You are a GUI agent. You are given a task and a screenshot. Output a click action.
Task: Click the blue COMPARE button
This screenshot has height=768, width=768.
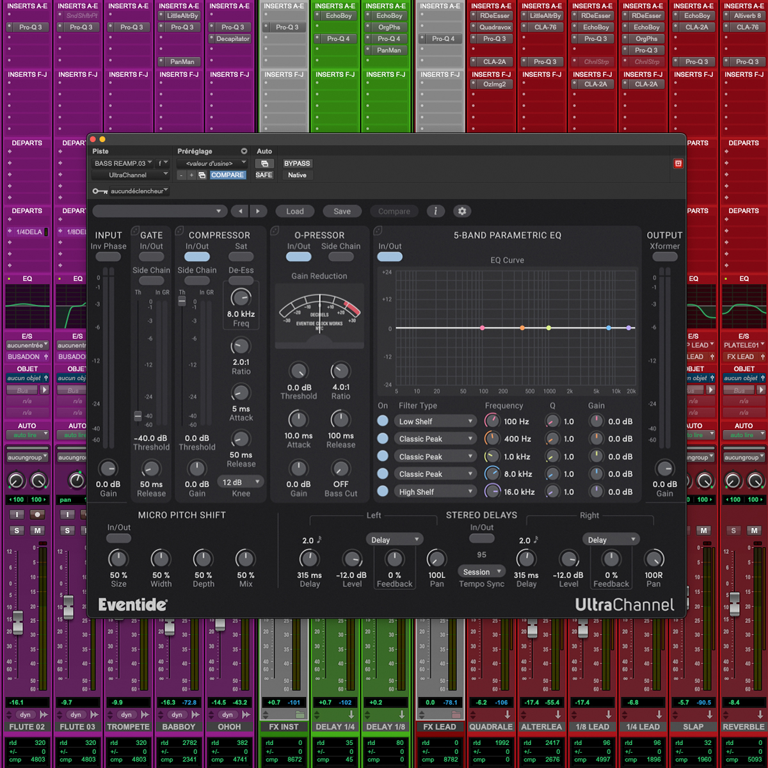[227, 175]
